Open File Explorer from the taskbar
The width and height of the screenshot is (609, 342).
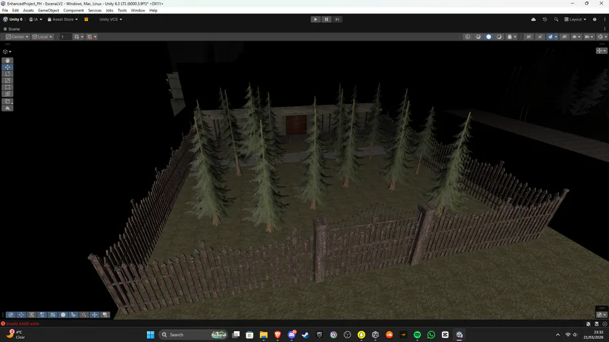coord(263,335)
